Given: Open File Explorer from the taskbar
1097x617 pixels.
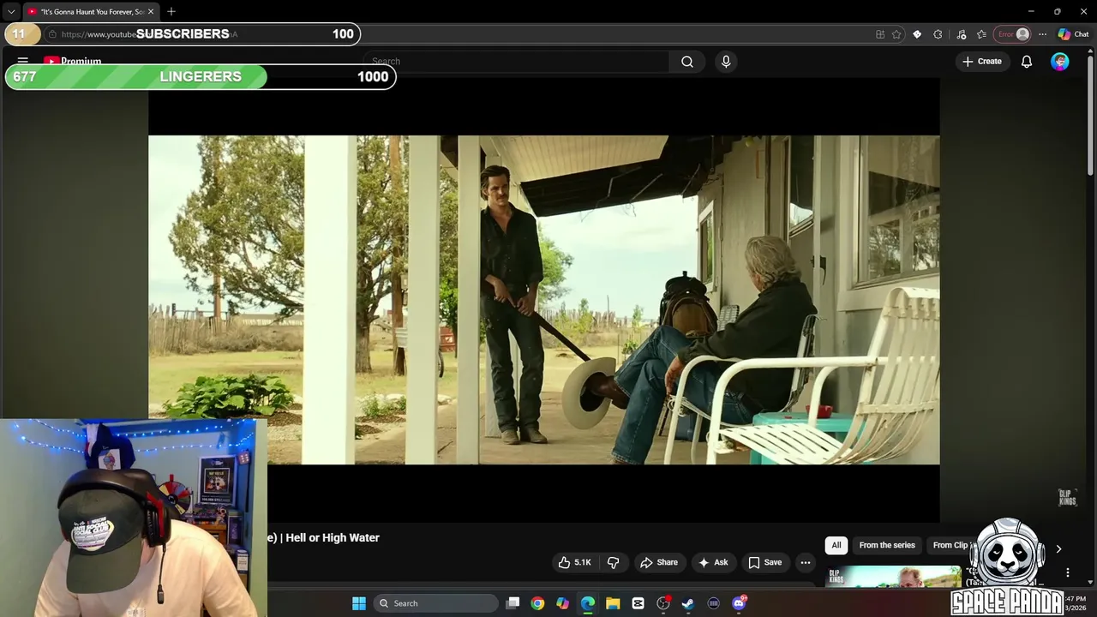Looking at the screenshot, I should click(x=613, y=603).
